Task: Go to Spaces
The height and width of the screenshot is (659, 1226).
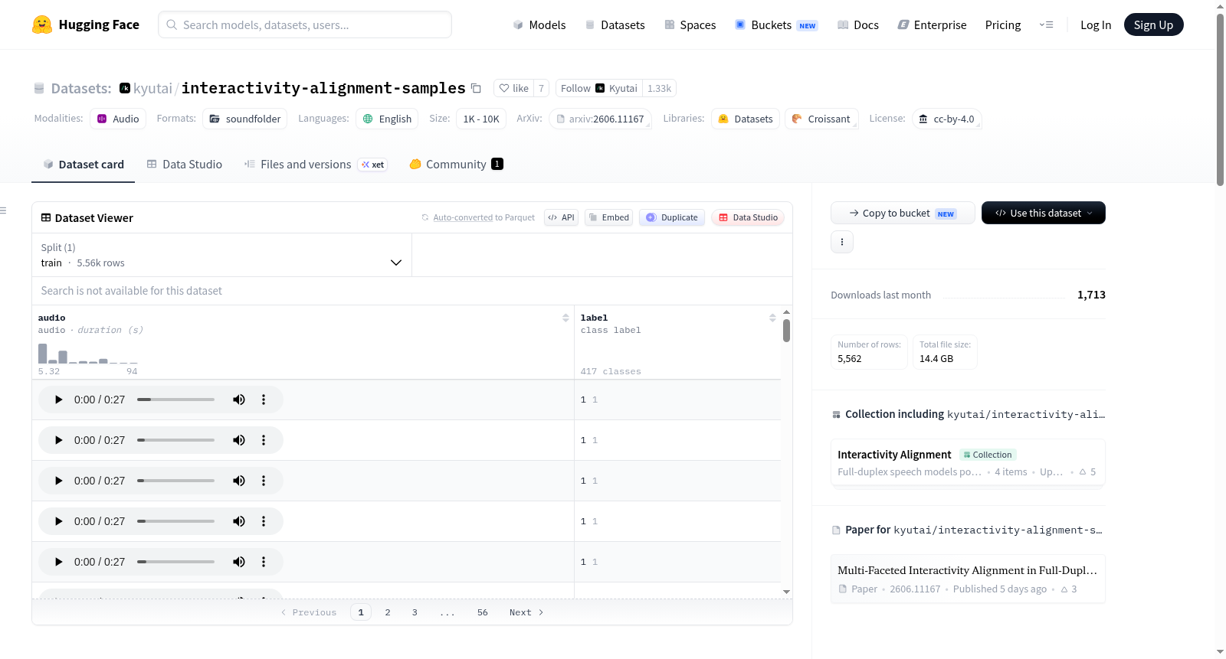Action: pos(690,25)
